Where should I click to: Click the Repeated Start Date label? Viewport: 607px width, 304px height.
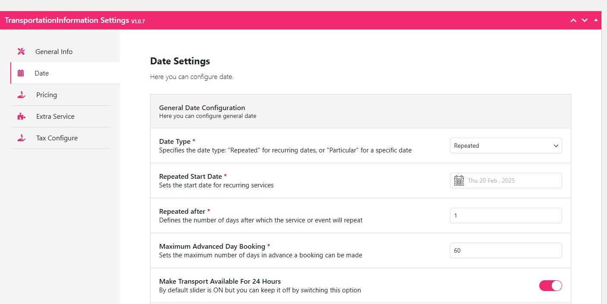(190, 176)
